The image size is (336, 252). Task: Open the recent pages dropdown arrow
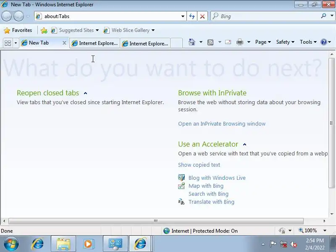click(28, 16)
